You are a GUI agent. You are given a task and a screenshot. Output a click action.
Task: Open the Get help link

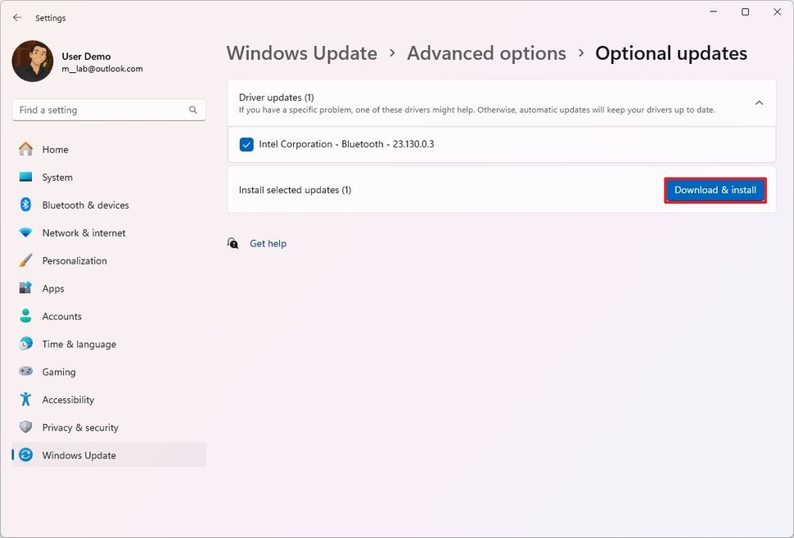[x=268, y=243]
